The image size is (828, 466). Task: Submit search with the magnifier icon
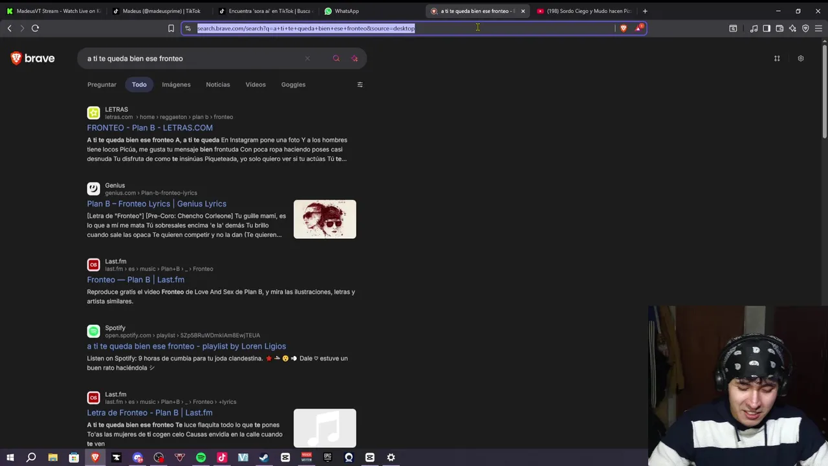pyautogui.click(x=336, y=58)
